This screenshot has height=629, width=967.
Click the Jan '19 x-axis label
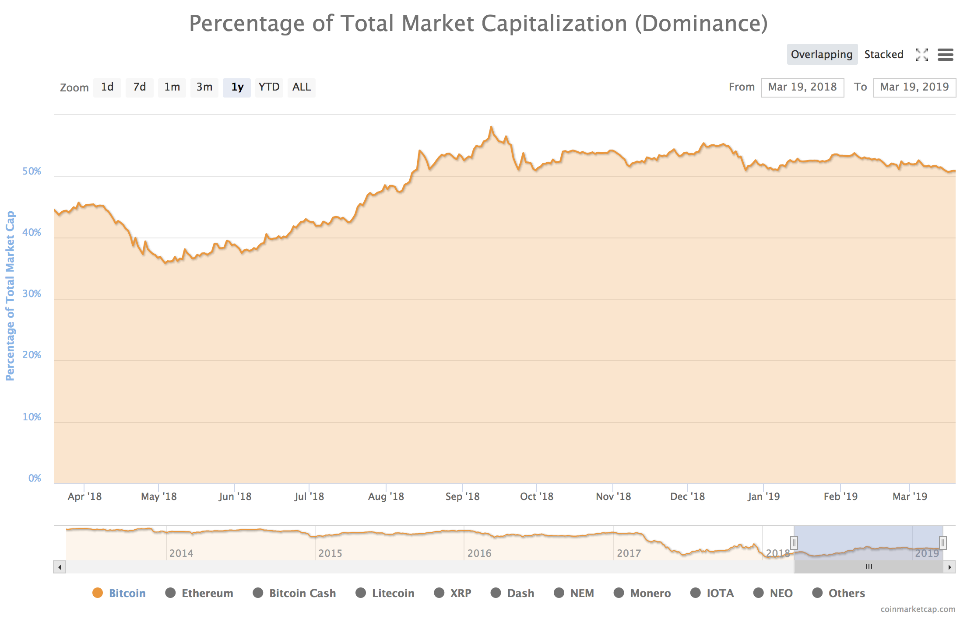763,496
